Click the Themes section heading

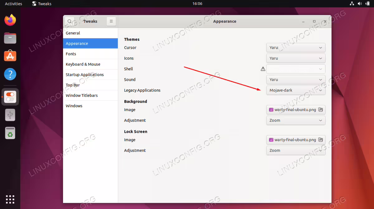(132, 39)
